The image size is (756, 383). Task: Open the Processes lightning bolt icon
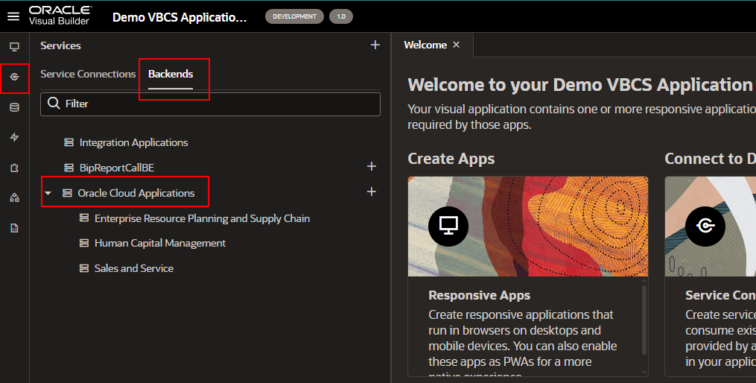[x=14, y=137]
